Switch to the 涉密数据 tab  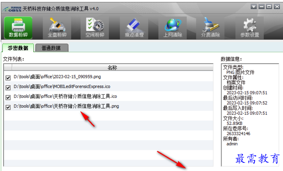18,48
